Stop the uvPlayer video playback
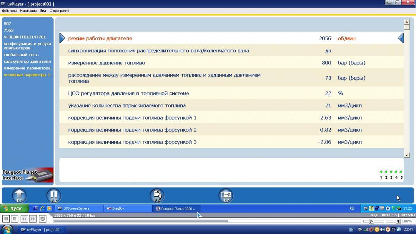Image resolution: width=416 pixels, height=234 pixels. 15,219
